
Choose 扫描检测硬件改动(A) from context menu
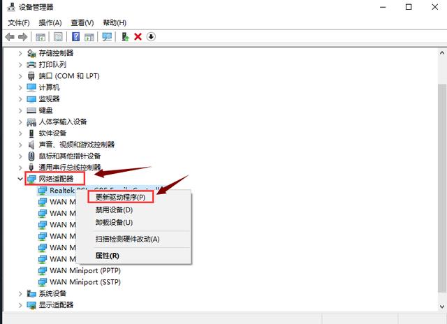click(127, 239)
